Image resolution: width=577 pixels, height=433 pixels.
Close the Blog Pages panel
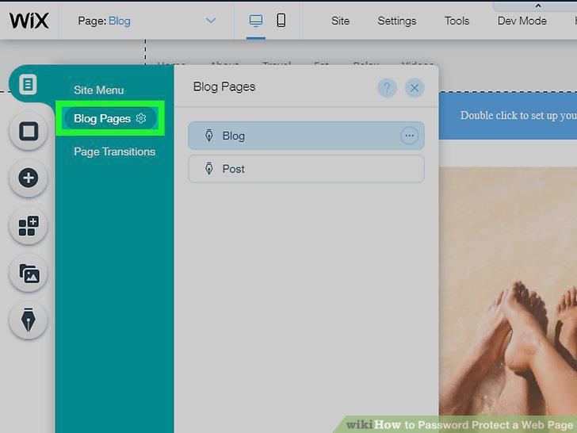415,87
